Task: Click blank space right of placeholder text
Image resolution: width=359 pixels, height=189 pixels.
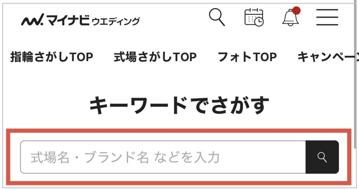Action: tap(262, 157)
